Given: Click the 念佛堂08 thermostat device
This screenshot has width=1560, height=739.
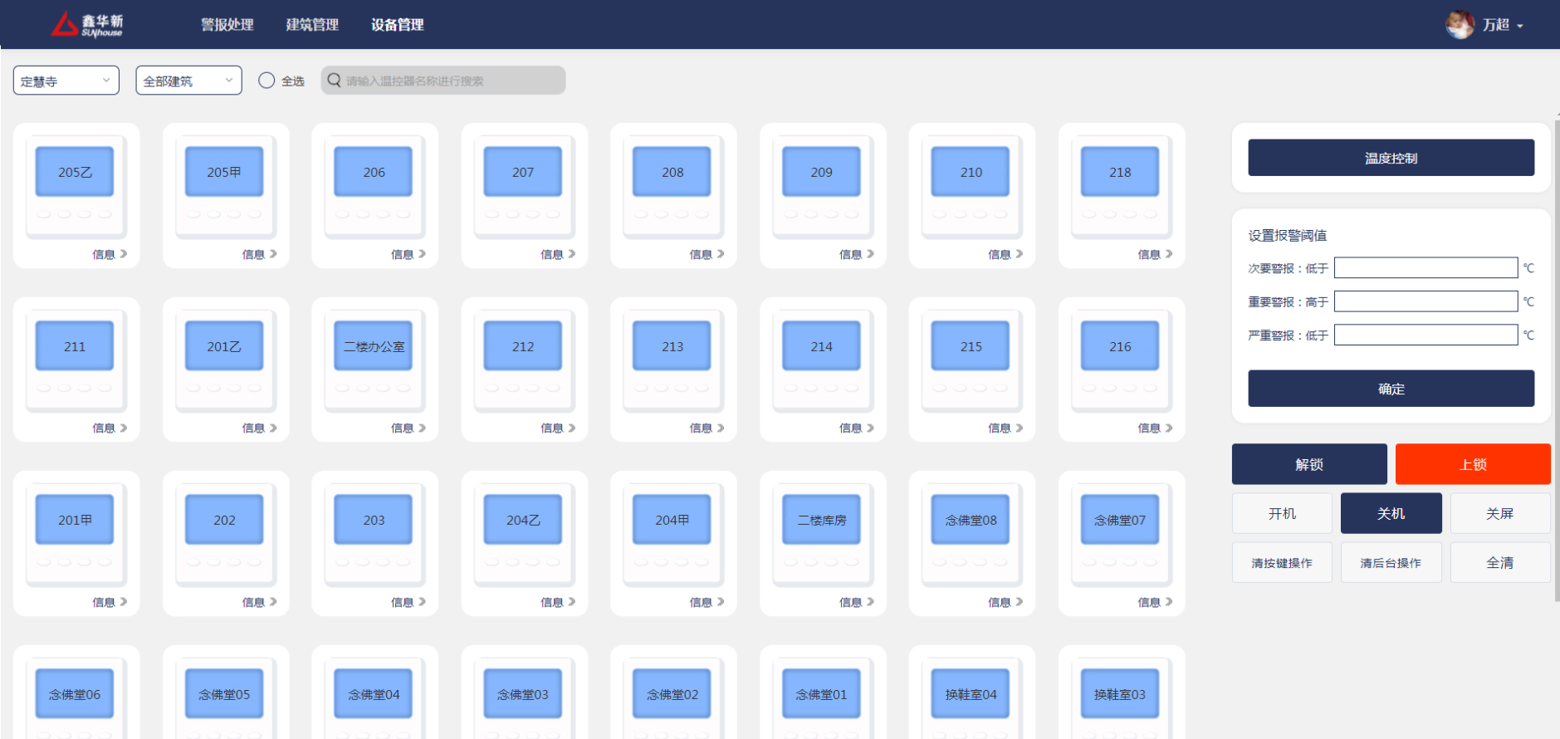Looking at the screenshot, I should [x=971, y=520].
